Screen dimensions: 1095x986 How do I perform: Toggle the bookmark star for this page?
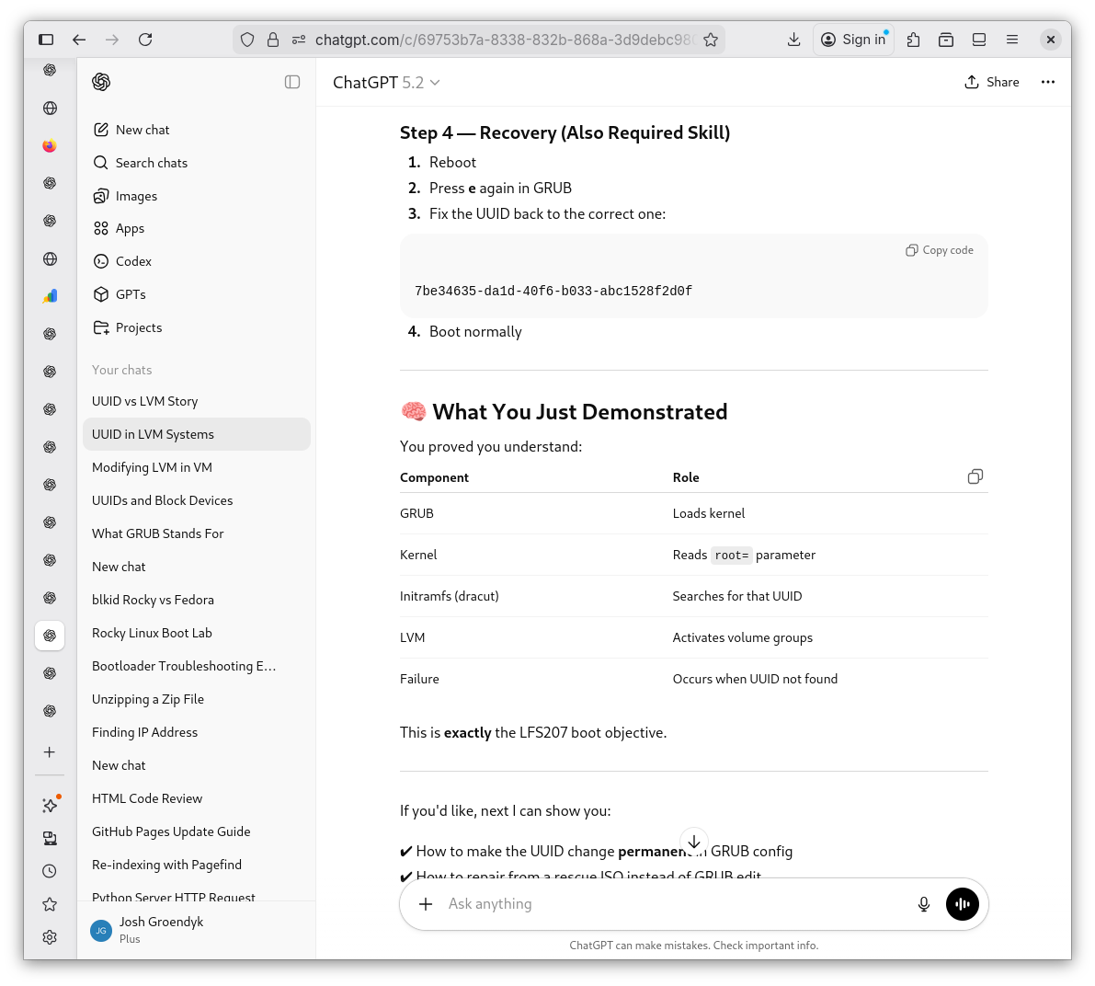point(711,40)
